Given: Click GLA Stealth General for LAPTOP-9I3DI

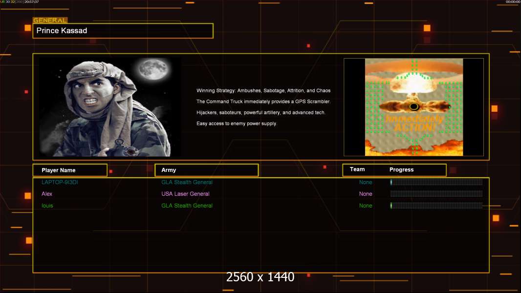Looking at the screenshot, I should pos(187,182).
